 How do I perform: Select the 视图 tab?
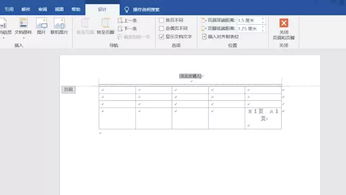[59, 9]
